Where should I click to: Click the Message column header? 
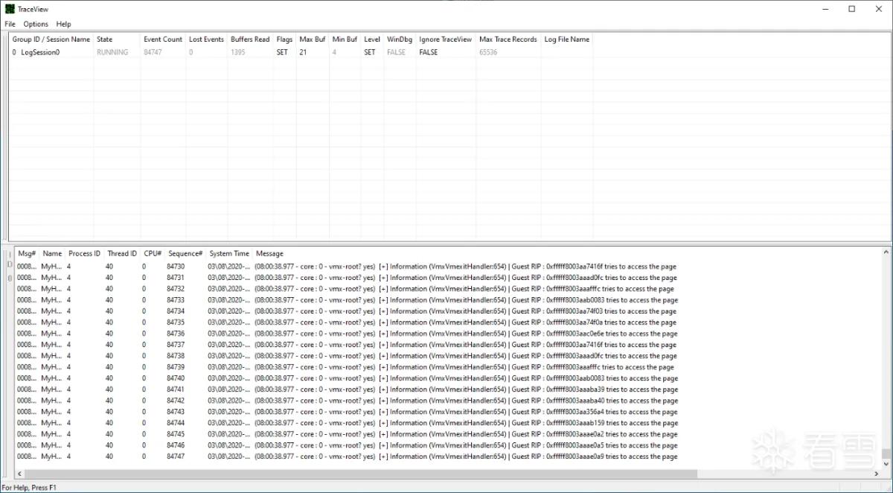270,254
